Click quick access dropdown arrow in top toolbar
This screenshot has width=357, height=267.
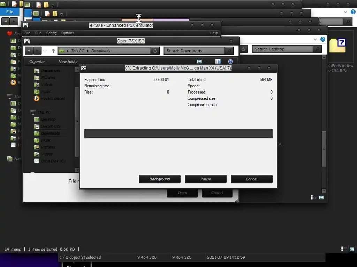pyautogui.click(x=53, y=5)
